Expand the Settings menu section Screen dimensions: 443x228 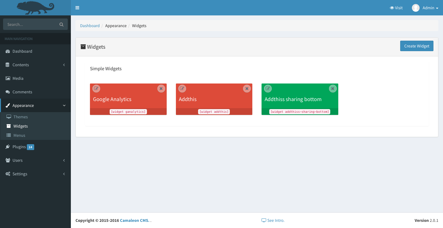[x=35, y=174]
